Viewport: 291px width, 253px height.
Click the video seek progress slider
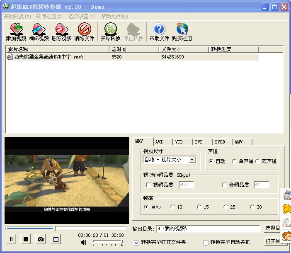pyautogui.click(x=66, y=228)
